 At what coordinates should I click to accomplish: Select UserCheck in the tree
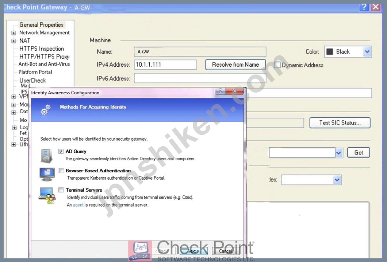click(33, 80)
